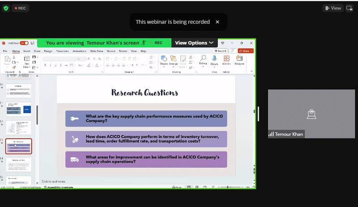Toggle underline formatting
358x207 pixels.
[x=55, y=65]
